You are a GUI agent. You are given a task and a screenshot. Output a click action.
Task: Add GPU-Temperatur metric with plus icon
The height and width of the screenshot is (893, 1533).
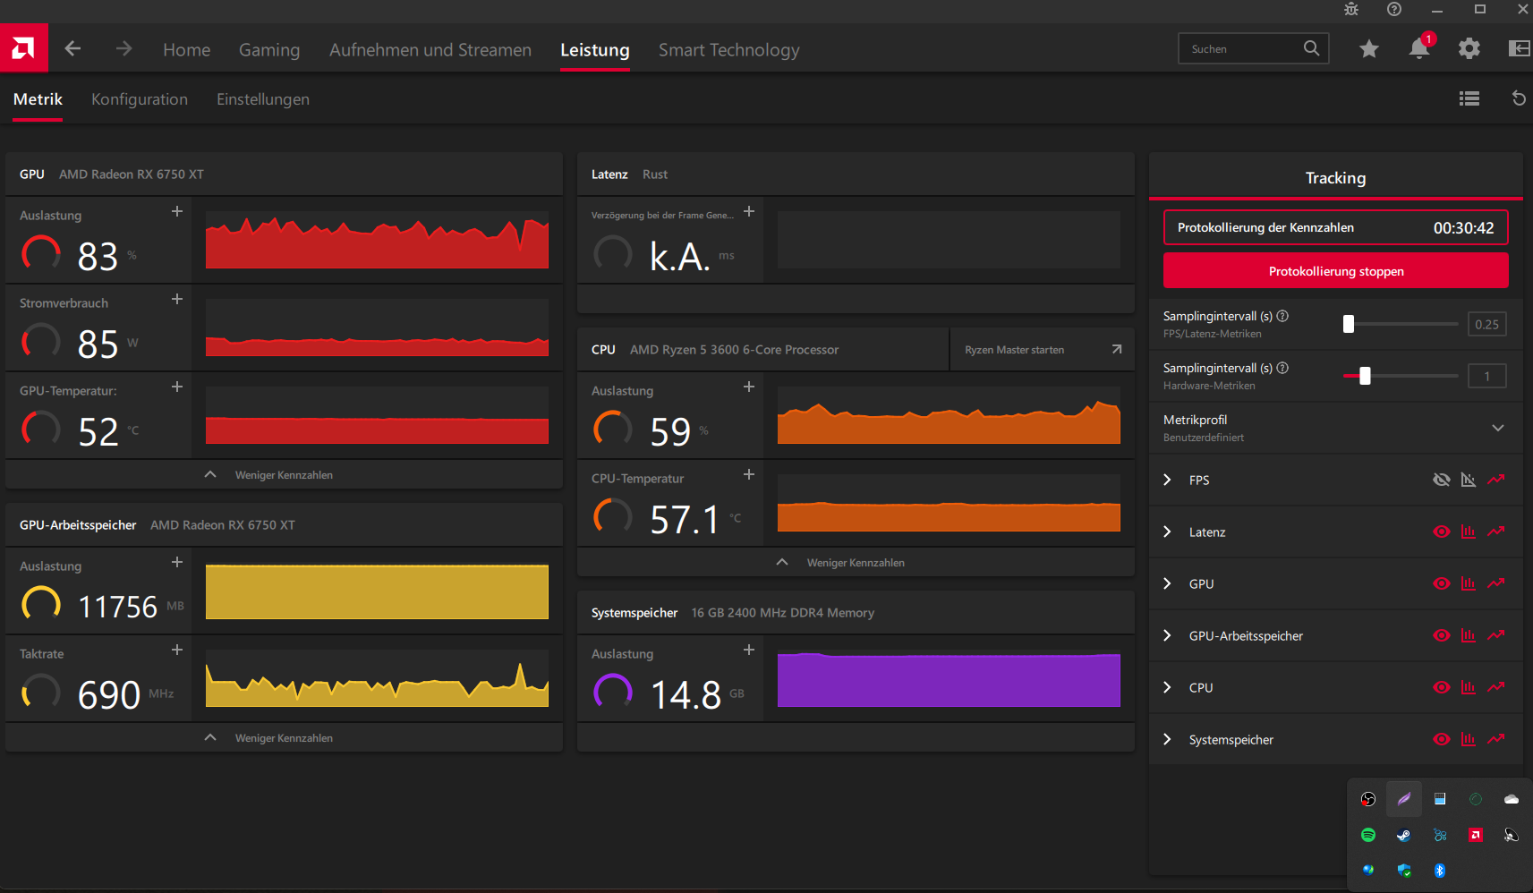[177, 387]
